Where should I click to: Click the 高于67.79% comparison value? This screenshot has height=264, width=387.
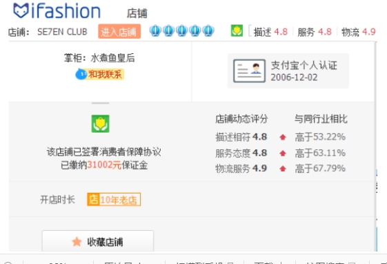pyautogui.click(x=320, y=169)
